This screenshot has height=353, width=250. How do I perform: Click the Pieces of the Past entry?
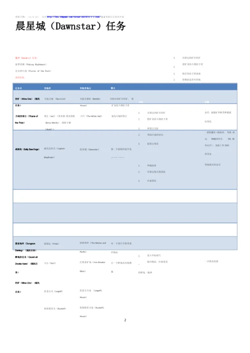[x=33, y=71]
